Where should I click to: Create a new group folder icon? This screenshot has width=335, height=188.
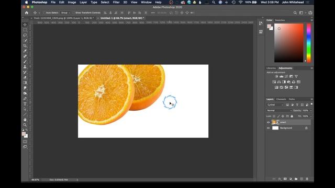296,179
